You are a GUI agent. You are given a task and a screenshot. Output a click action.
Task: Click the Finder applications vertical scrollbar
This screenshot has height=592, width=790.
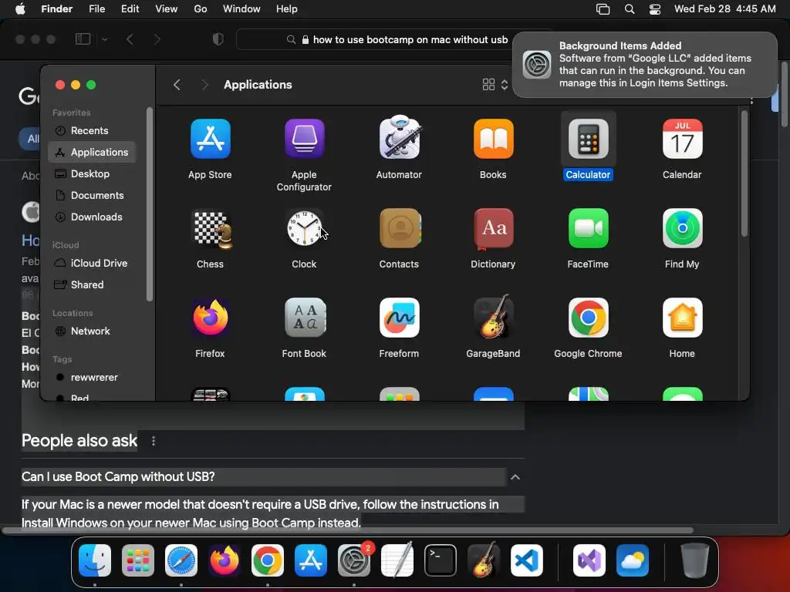(744, 173)
